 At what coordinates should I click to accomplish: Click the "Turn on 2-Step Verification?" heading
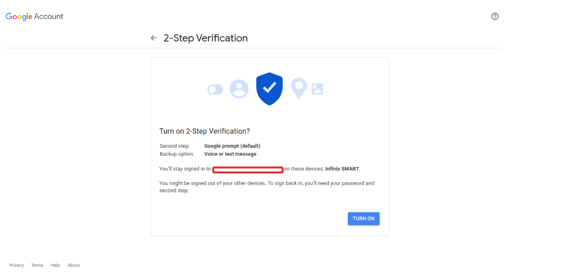click(x=204, y=131)
